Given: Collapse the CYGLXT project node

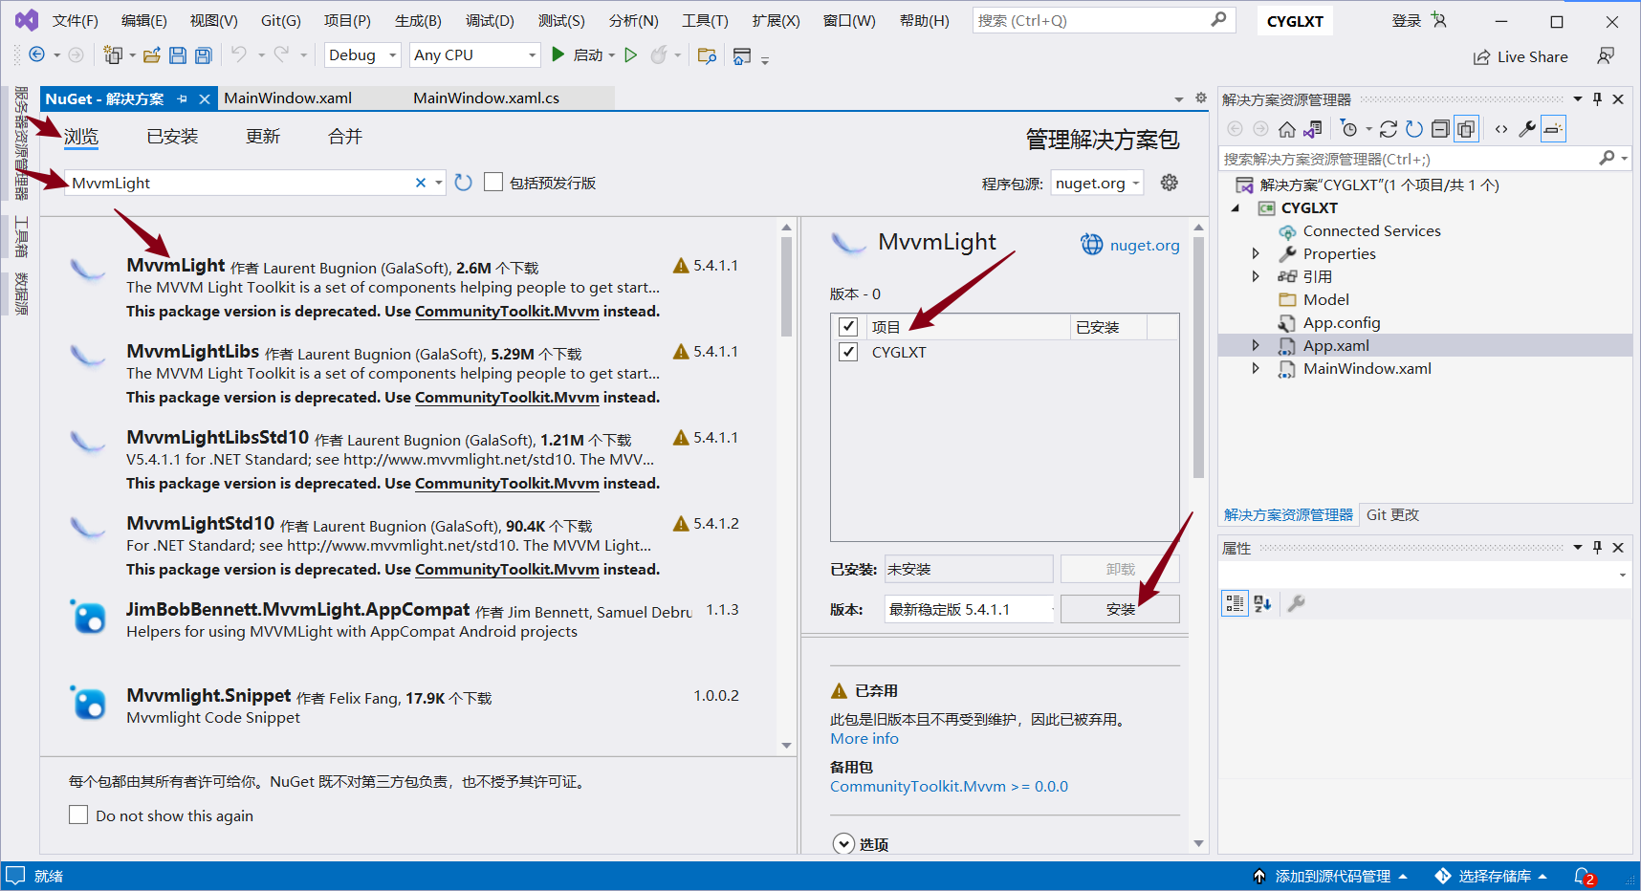Looking at the screenshot, I should point(1236,207).
